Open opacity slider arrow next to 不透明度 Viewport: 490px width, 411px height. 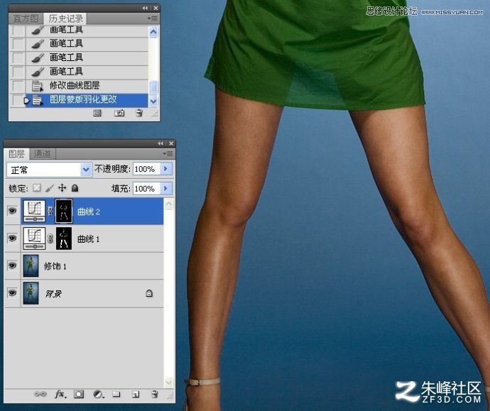point(165,169)
